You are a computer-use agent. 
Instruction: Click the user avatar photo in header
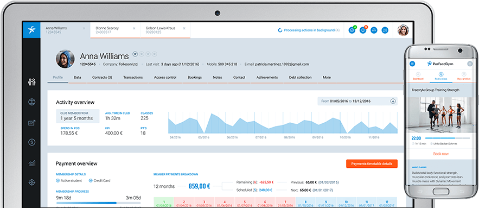tap(403, 30)
